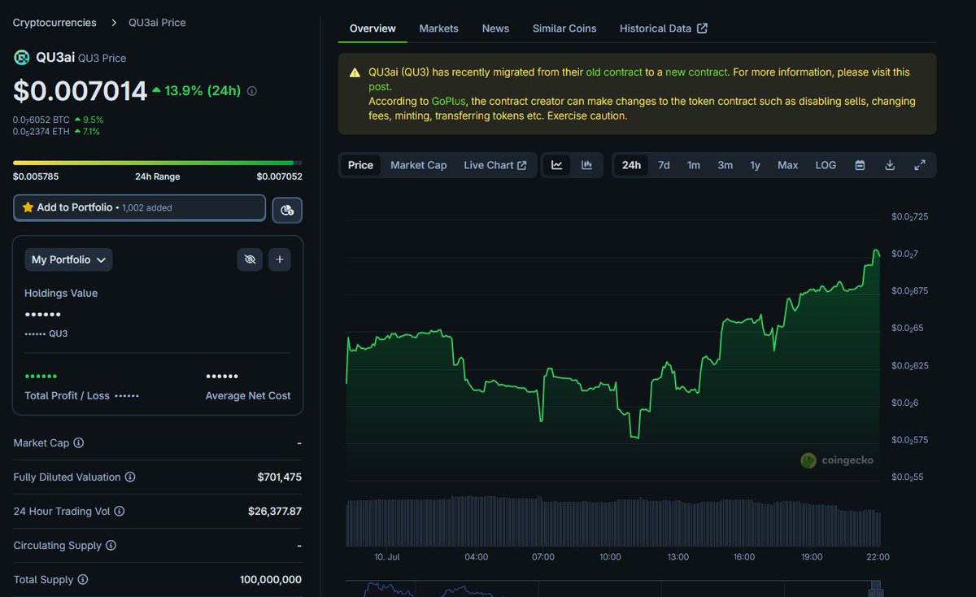
Task: Click the BTC price line
Action: click(58, 120)
